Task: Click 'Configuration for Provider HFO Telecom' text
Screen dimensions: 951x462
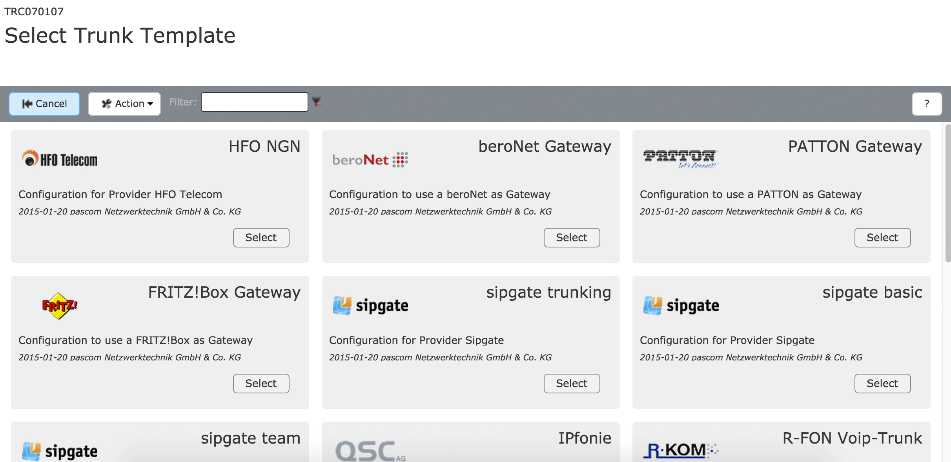Action: coord(120,195)
